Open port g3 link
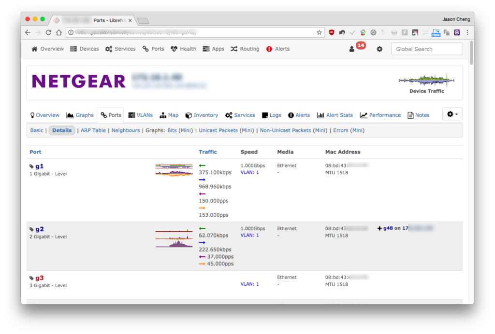Viewport: 495px width, 334px height. tap(40, 278)
